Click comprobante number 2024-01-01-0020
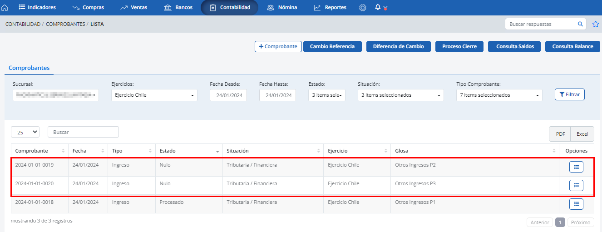Screen dimensions: 602x232 pos(35,183)
